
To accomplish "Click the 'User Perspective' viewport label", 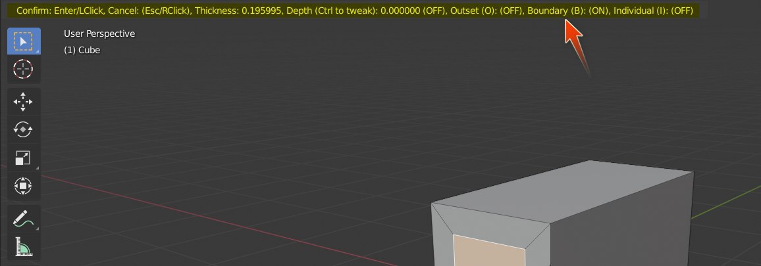I will point(99,33).
